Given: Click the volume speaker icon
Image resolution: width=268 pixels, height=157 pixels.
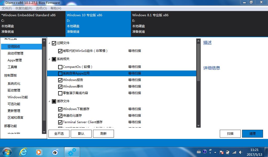Looking at the screenshot, I should pos(240,152).
